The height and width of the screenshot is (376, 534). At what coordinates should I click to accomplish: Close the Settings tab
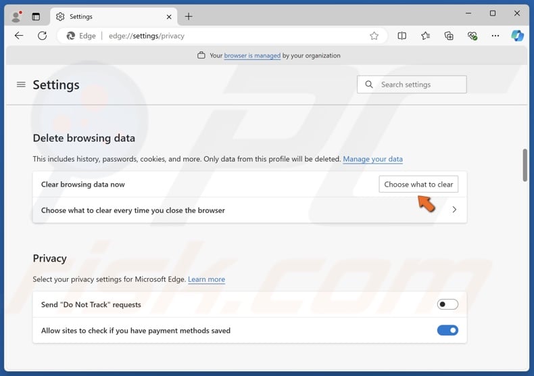click(168, 17)
